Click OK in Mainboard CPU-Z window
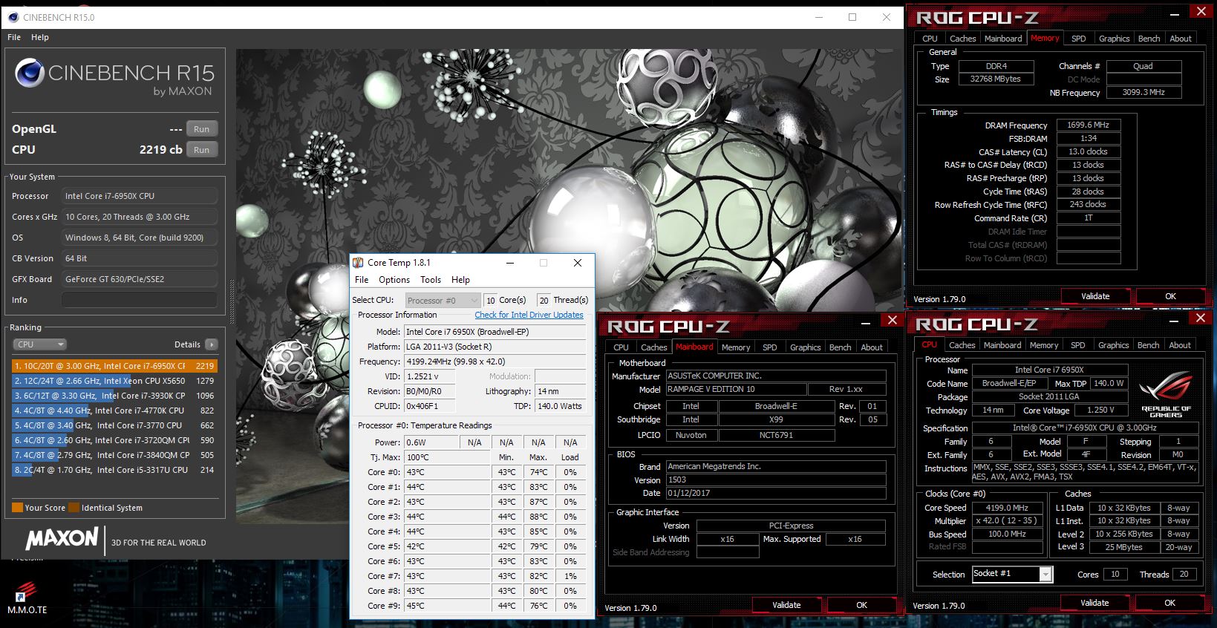1217x628 pixels. [x=861, y=605]
